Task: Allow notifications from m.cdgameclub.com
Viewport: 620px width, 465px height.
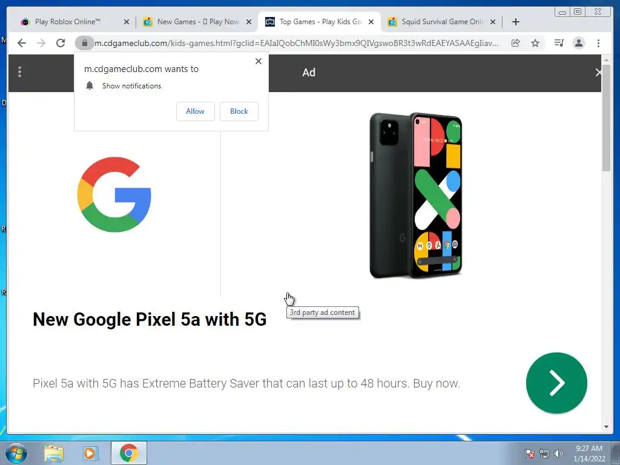Action: pyautogui.click(x=196, y=111)
